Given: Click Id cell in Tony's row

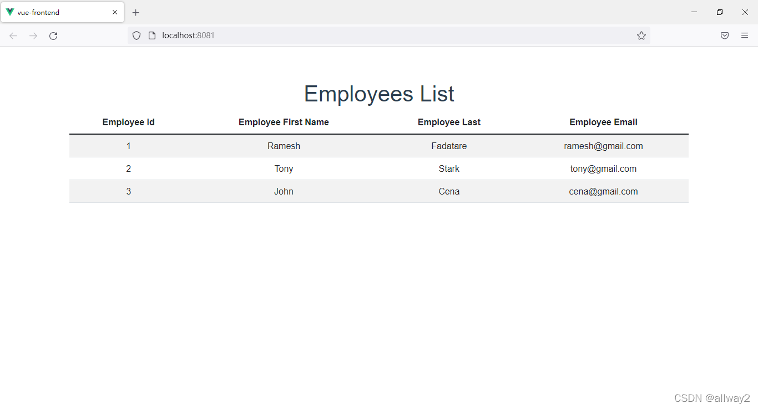Looking at the screenshot, I should coord(129,169).
